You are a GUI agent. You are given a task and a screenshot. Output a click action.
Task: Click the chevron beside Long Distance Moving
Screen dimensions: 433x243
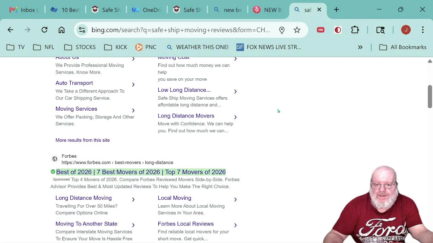click(133, 199)
